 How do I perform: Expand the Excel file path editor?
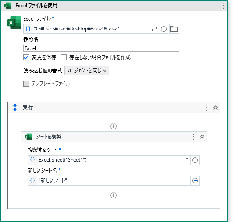(x=154, y=29)
